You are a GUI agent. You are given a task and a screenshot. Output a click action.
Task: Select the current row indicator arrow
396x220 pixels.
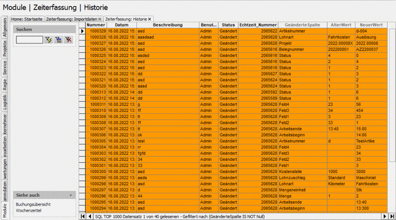click(x=82, y=31)
